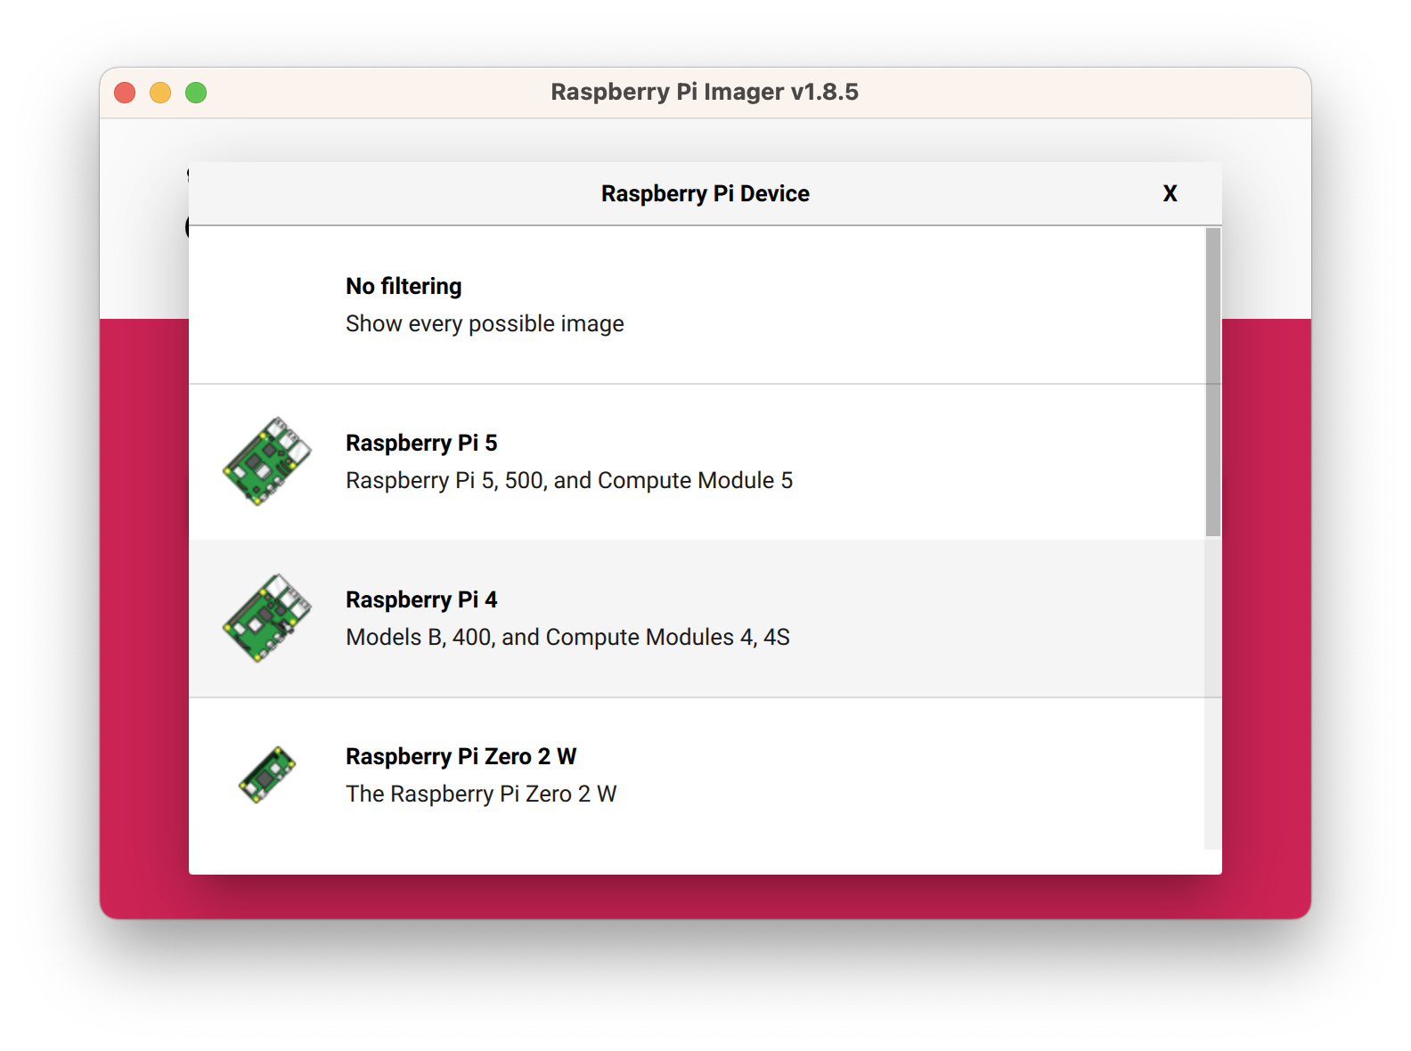
Task: Maximize the Imager window with green button
Action: pyautogui.click(x=196, y=93)
